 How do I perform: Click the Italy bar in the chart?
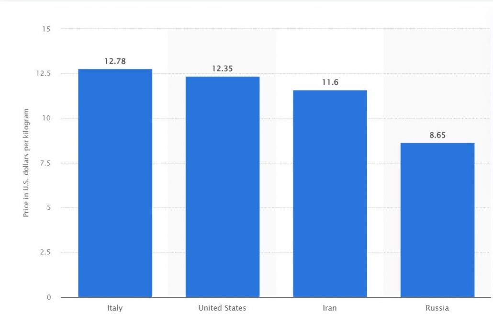tap(115, 183)
